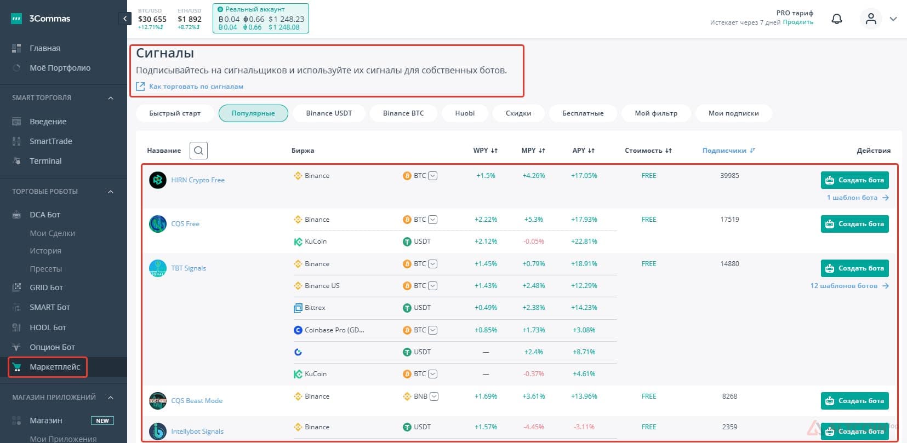Select the Реальный аккаунт balance box
The height and width of the screenshot is (443, 907).
pos(260,18)
